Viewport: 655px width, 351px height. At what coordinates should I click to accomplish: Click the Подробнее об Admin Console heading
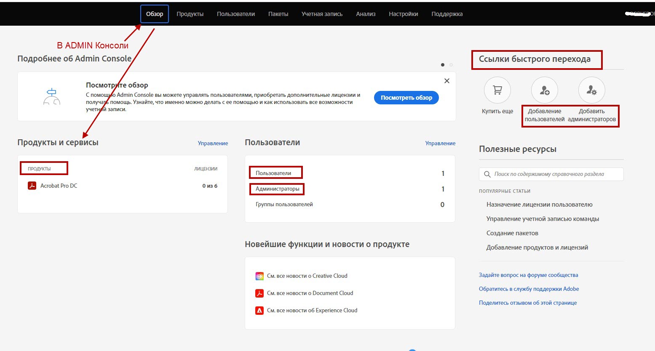[x=74, y=58]
